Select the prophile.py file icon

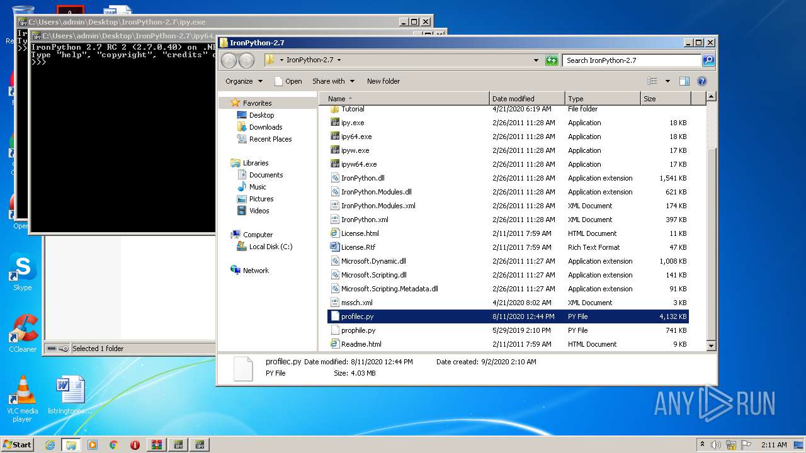click(335, 330)
